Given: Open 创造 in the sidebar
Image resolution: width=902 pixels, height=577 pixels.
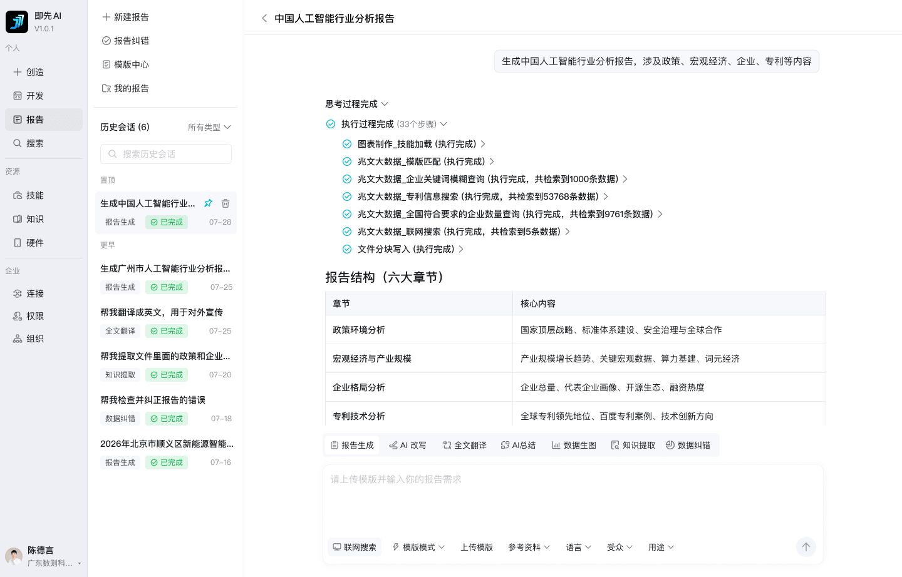Looking at the screenshot, I should (x=44, y=72).
